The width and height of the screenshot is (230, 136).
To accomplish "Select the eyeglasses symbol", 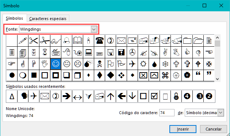I will click(56, 40).
